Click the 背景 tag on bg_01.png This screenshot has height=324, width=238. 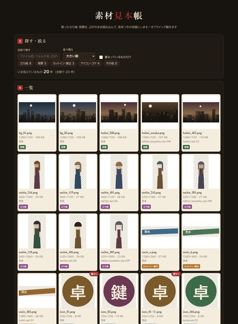[22, 147]
